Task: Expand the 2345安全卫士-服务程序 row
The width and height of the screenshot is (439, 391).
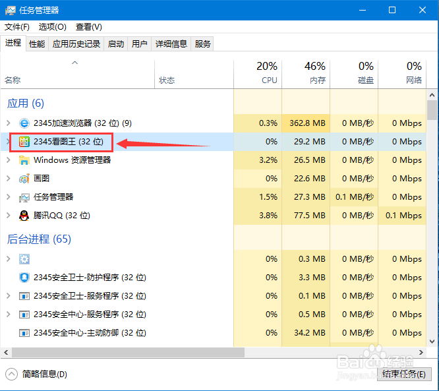Action: click(x=9, y=296)
